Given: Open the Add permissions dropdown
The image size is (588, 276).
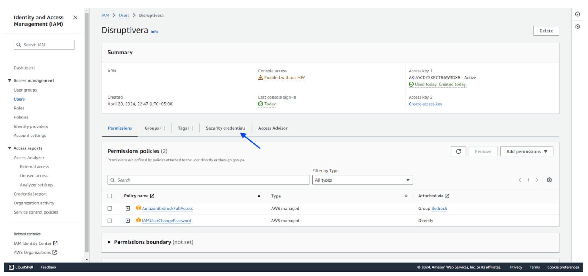Looking at the screenshot, I should 526,151.
